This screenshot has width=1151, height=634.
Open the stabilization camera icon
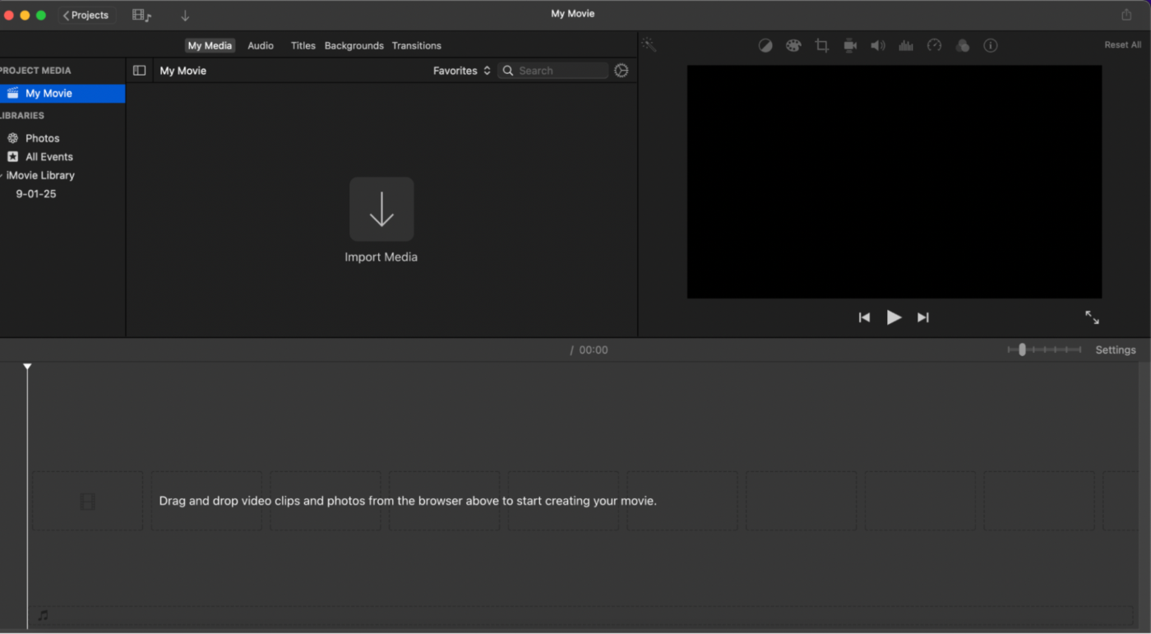[850, 46]
